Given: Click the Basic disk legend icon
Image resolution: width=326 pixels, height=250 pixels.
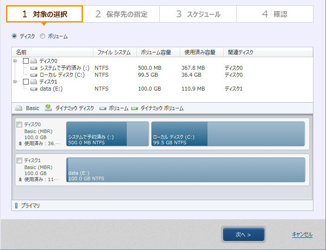Looking at the screenshot, I should coord(19,108).
